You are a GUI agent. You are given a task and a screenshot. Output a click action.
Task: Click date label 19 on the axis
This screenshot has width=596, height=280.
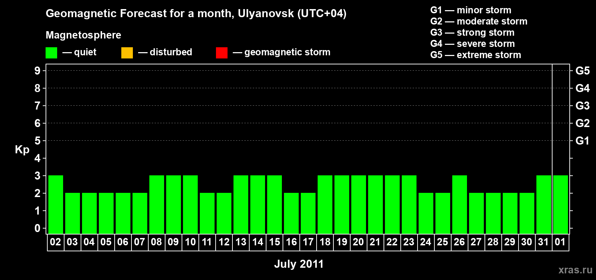pos(341,242)
